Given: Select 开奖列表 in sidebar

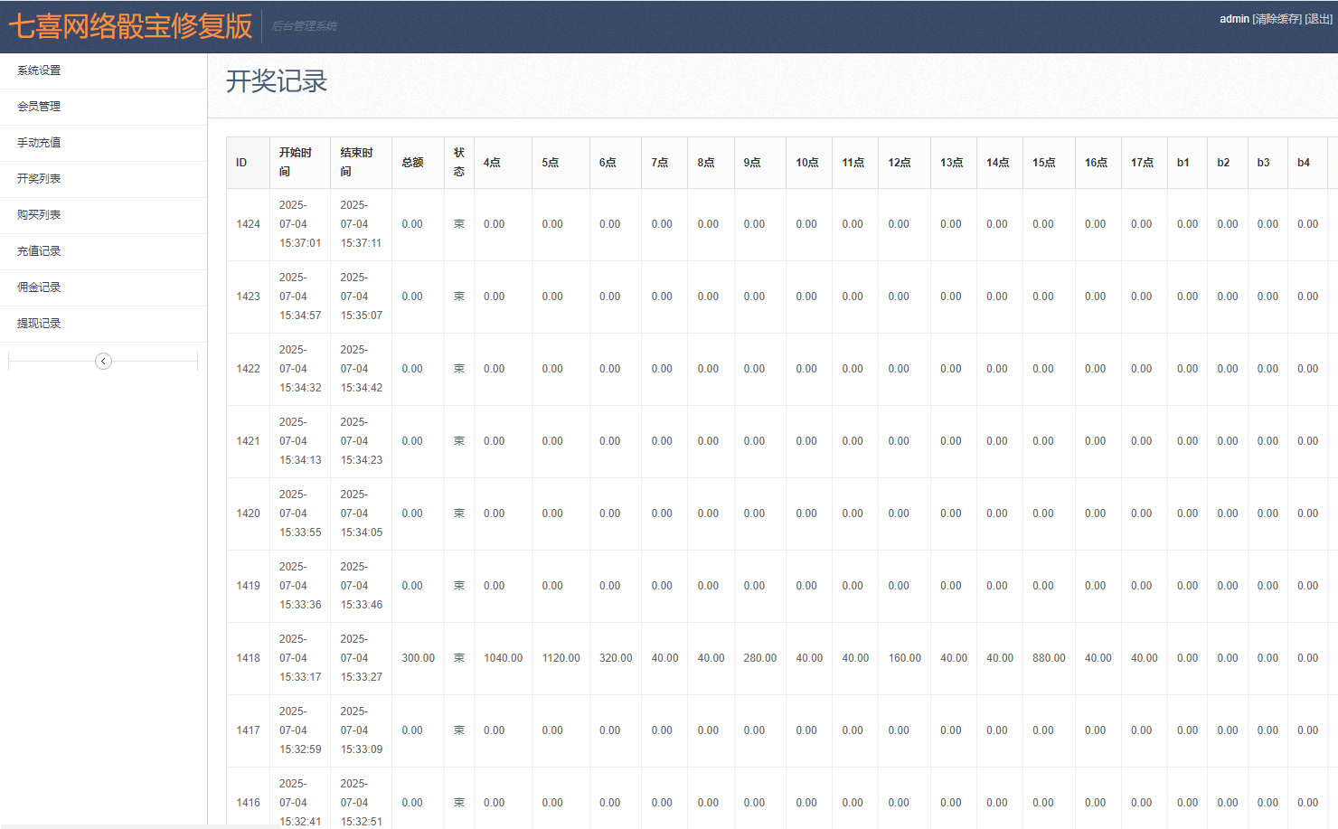Looking at the screenshot, I should coord(38,179).
